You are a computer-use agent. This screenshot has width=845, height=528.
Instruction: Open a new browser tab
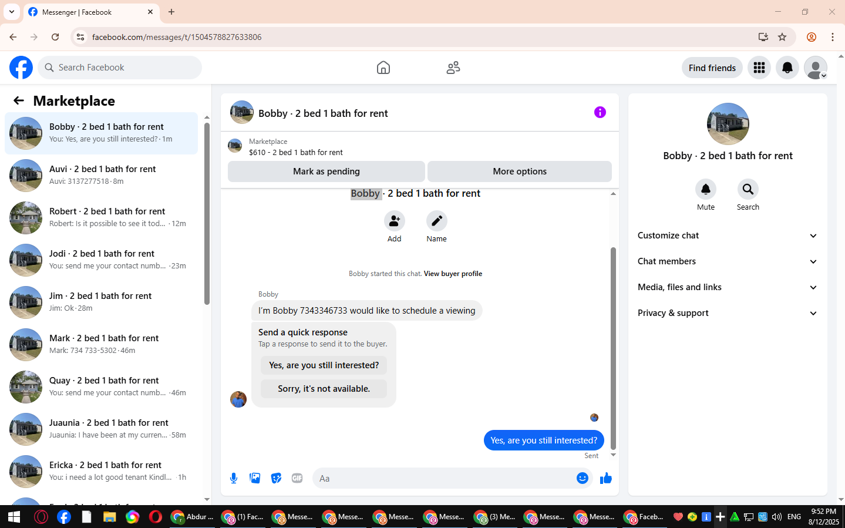[171, 12]
